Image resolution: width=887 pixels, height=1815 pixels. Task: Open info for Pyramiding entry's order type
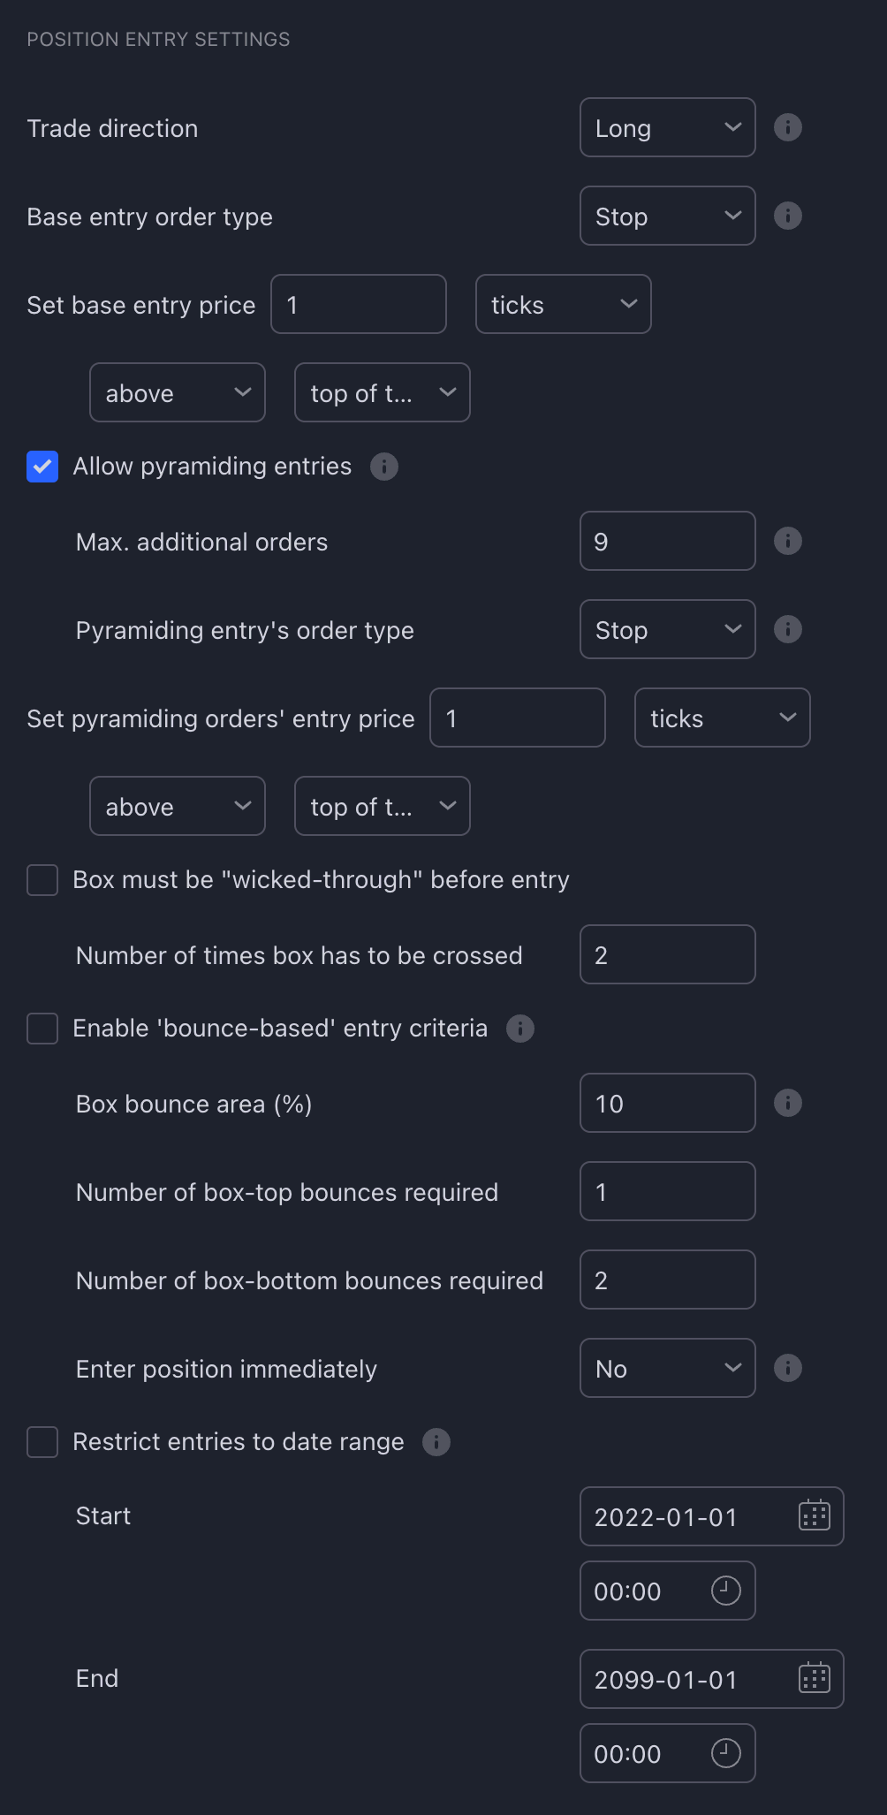coord(786,629)
